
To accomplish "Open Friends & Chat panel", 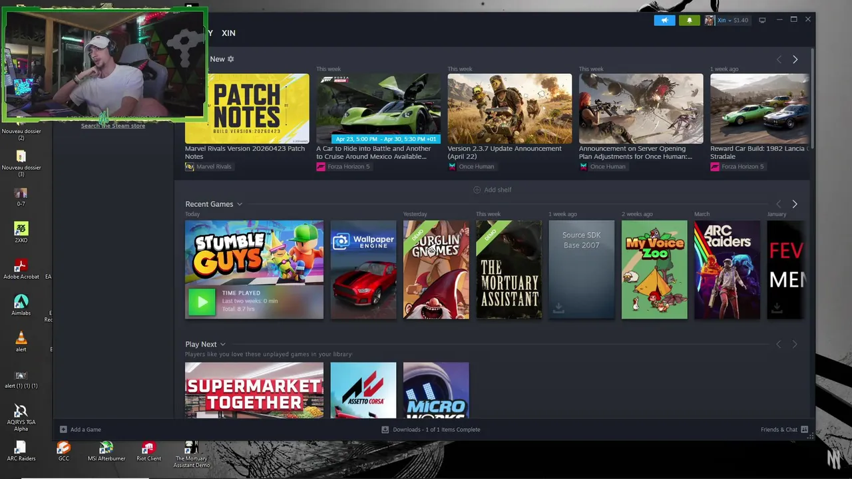I will pos(784,430).
